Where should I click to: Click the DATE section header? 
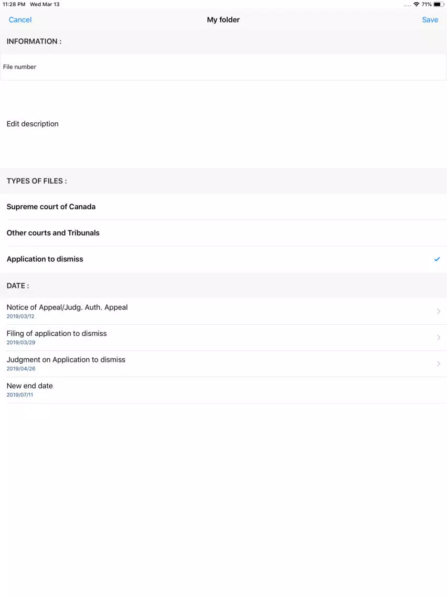[x=18, y=286]
